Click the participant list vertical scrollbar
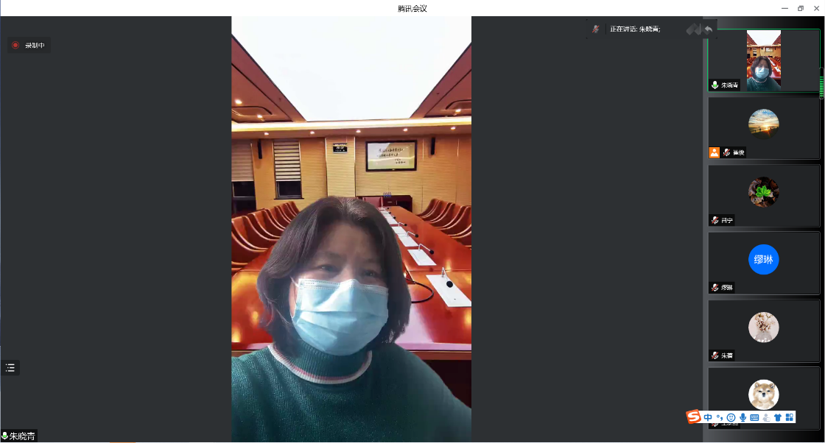Viewport: 825px width, 443px height. 822,82
